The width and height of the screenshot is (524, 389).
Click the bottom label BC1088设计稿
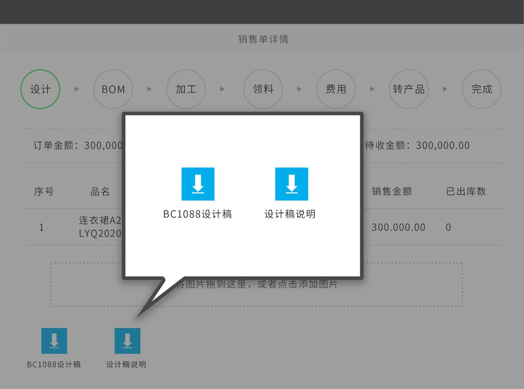[54, 365]
